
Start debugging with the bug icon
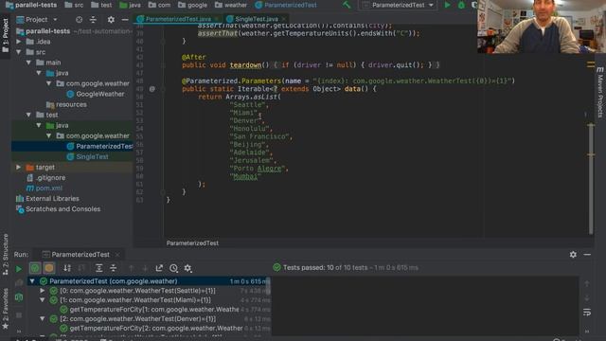[x=461, y=5]
